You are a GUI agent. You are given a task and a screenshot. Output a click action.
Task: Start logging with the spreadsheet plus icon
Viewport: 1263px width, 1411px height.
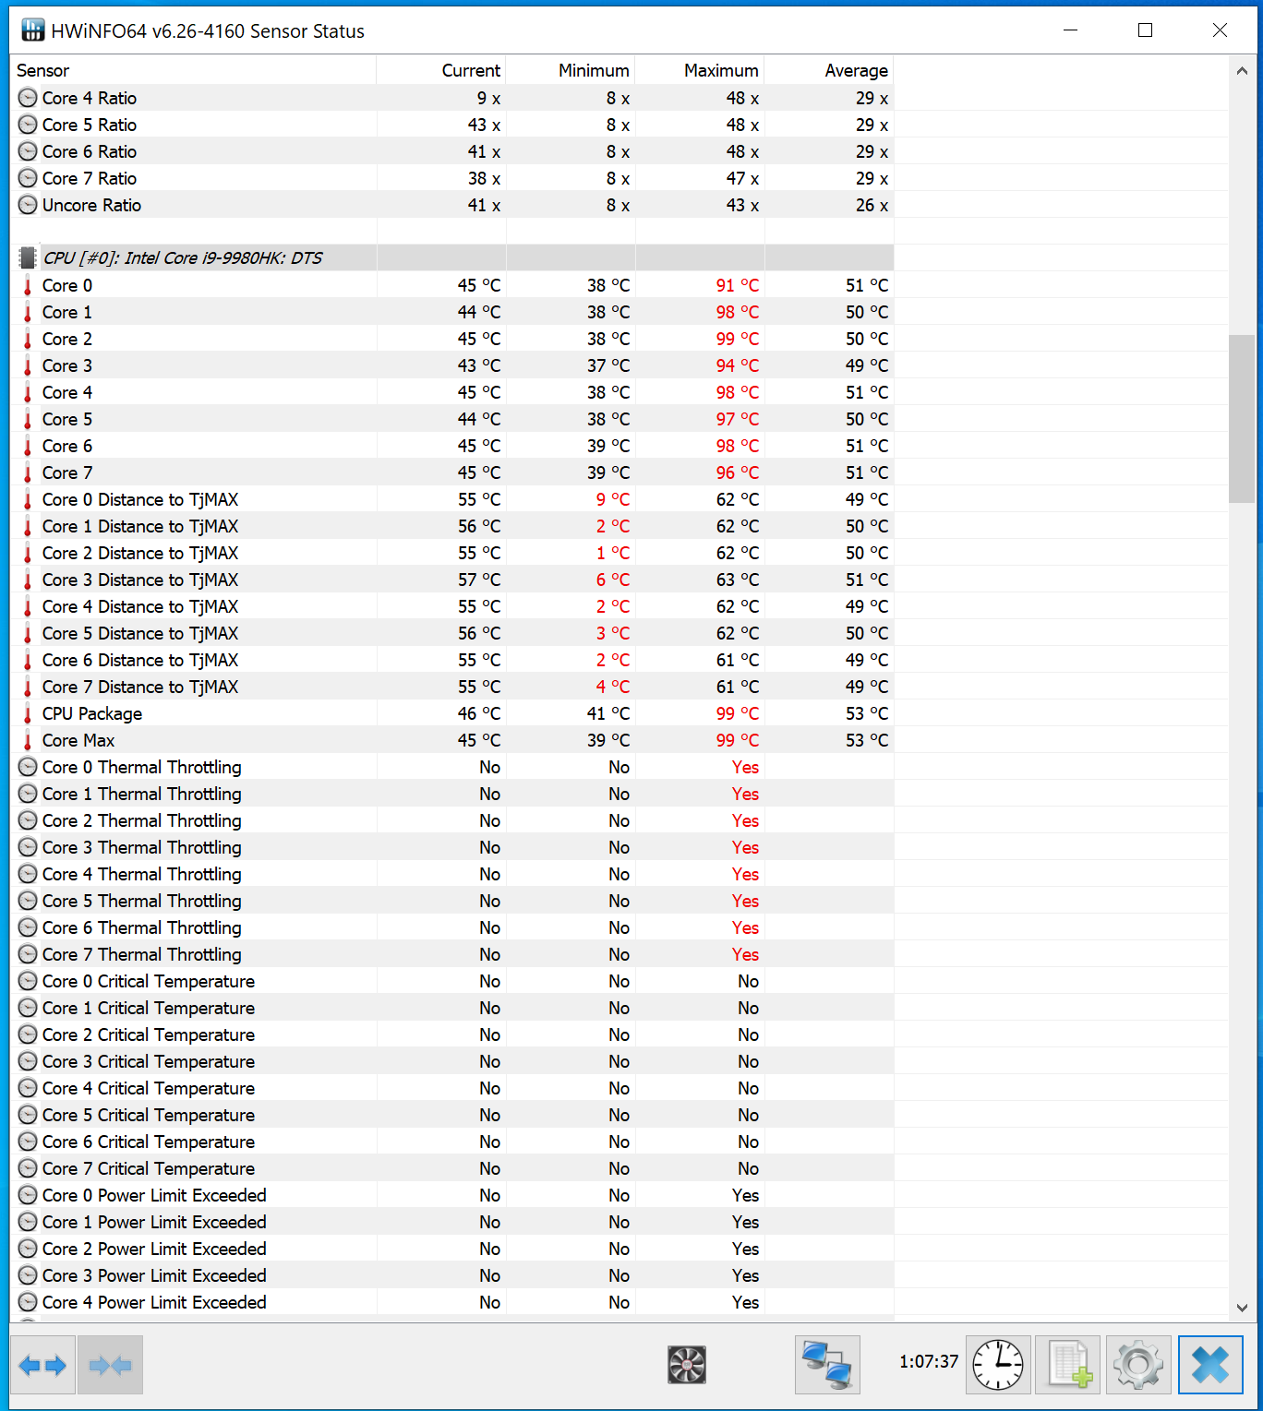1068,1365
